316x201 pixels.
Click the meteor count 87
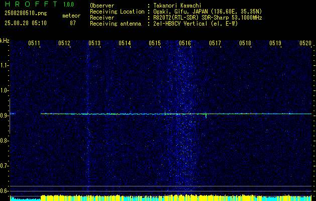tap(73, 23)
